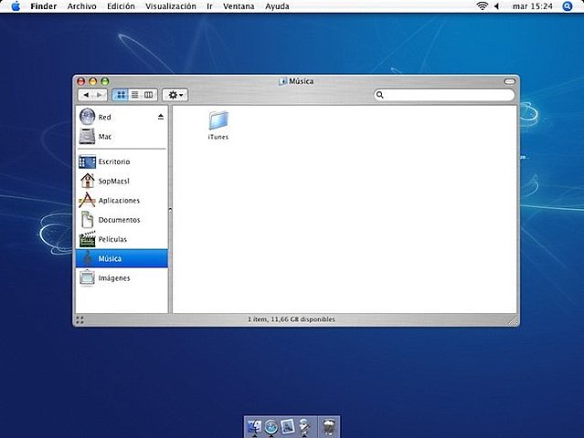Viewport: 584px width, 438px height.
Task: Select the highlighted Música sidebar item
Action: tap(122, 258)
